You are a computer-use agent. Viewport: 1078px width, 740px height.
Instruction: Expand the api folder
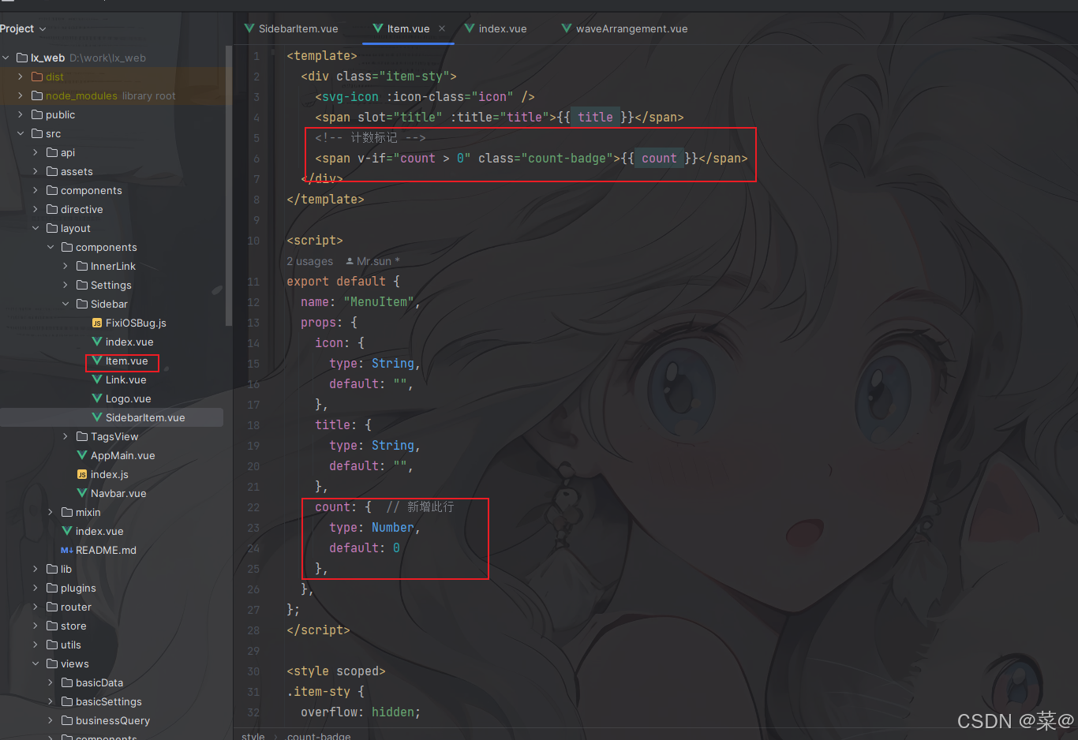[x=36, y=152]
